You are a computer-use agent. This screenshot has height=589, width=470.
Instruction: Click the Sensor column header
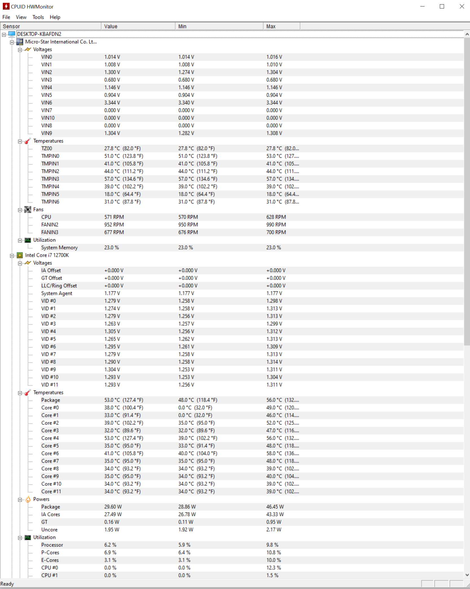(x=51, y=26)
